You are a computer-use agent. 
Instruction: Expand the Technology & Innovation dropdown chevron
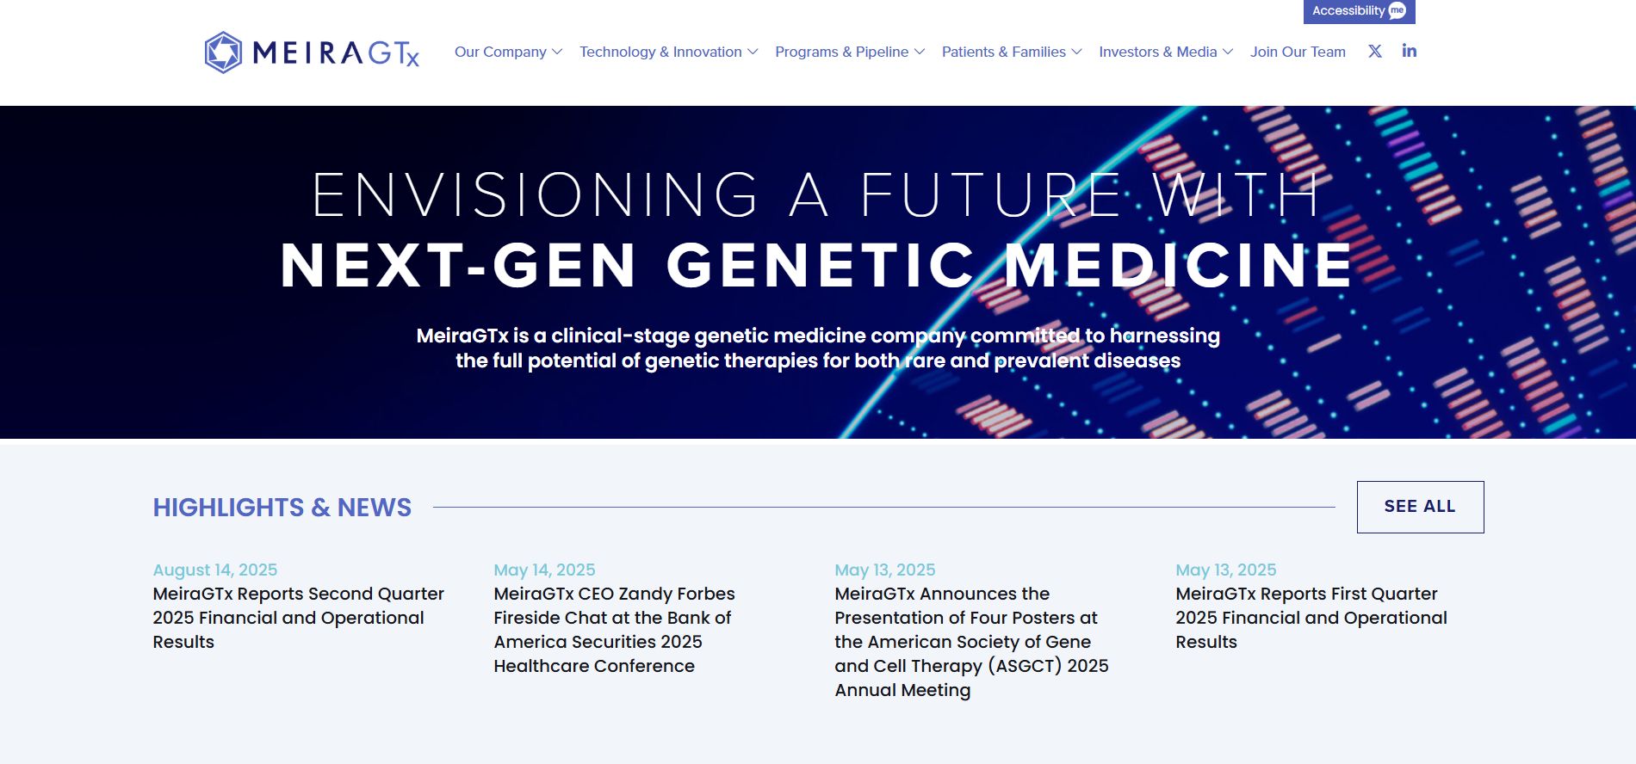(753, 52)
